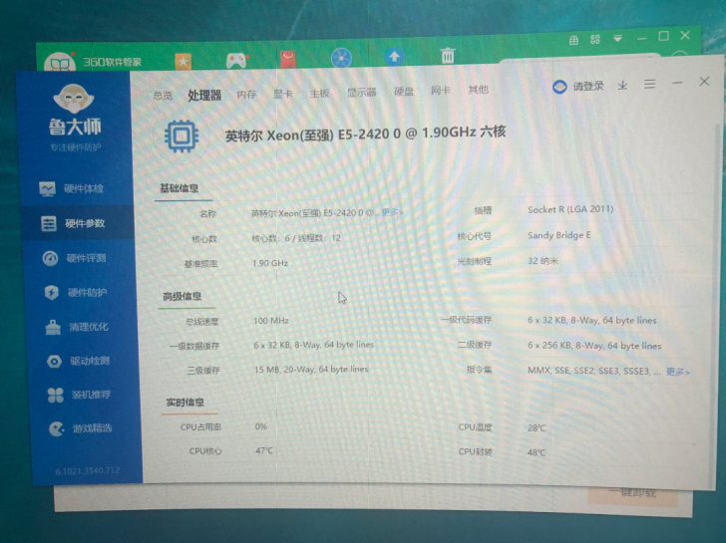Click the 32 纳米 process value
Viewport: 726px width, 543px height.
(544, 261)
